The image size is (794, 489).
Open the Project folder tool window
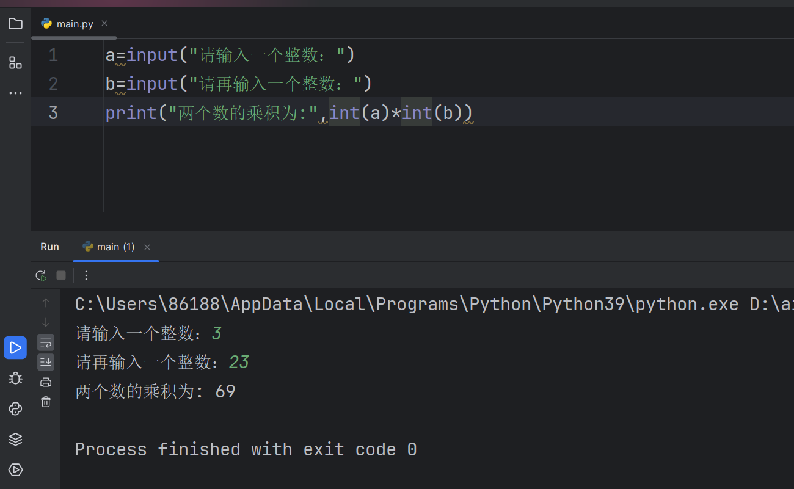click(15, 24)
